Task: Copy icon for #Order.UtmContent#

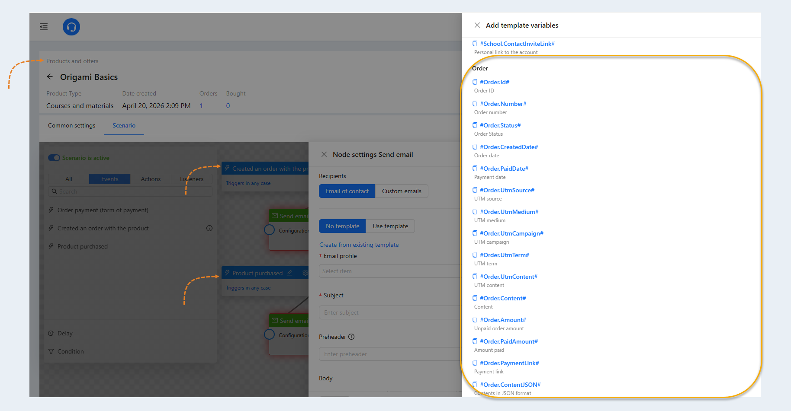Action: (475, 277)
